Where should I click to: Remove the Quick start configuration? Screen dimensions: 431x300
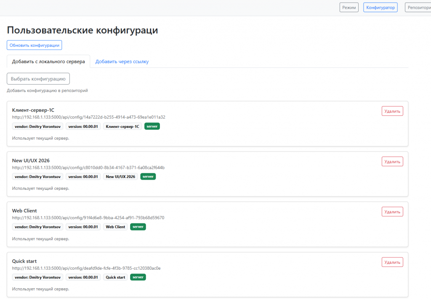pyautogui.click(x=392, y=262)
